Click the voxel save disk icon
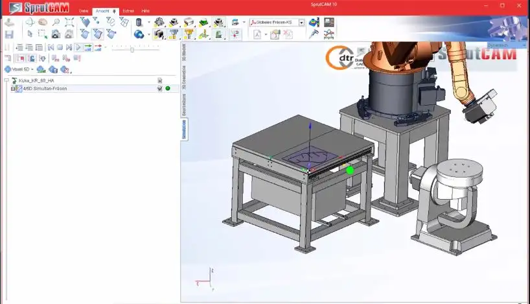This screenshot has width=530, height=304. click(x=53, y=69)
